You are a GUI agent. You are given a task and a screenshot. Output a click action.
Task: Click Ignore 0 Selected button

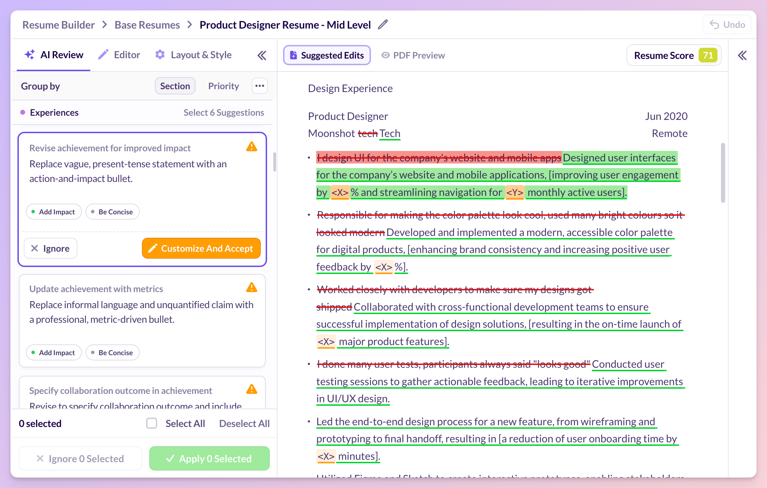[81, 458]
